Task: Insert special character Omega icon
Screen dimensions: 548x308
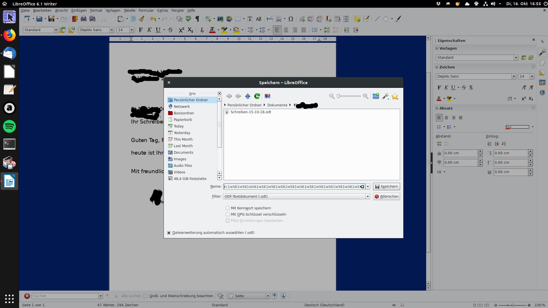Action: pyautogui.click(x=291, y=19)
